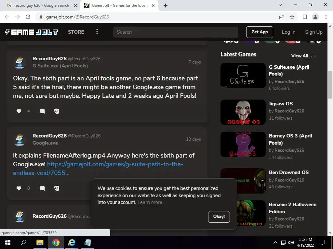Place a sticker on the Google.exe post
The height and width of the screenshot is (249, 333).
(x=57, y=188)
